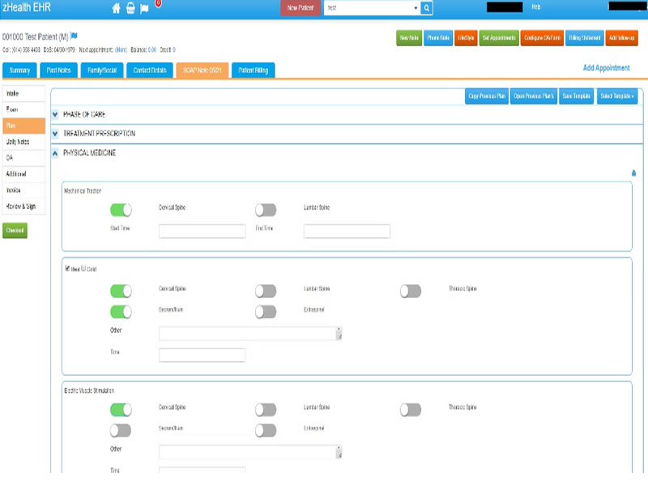Open the Select Template dropdown

[617, 96]
